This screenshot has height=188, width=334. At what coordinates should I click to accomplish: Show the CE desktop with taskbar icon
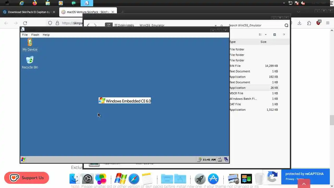[226, 160]
